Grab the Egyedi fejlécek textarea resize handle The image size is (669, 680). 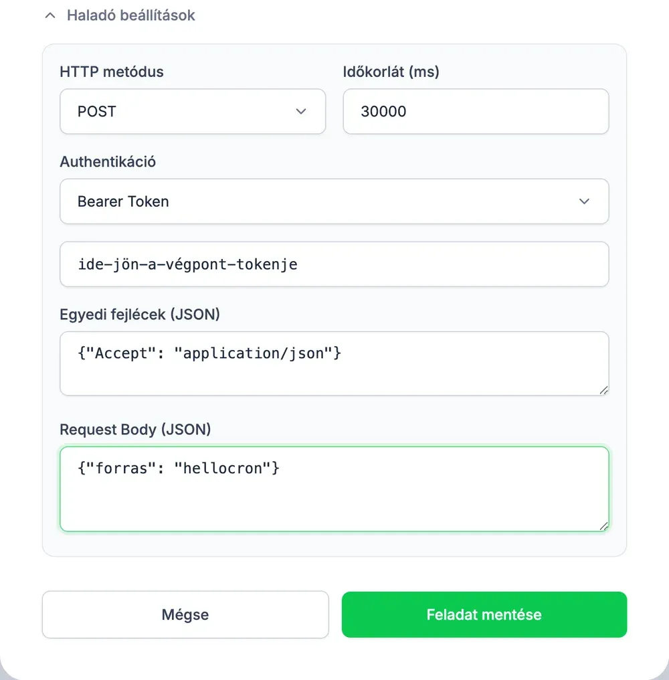604,390
